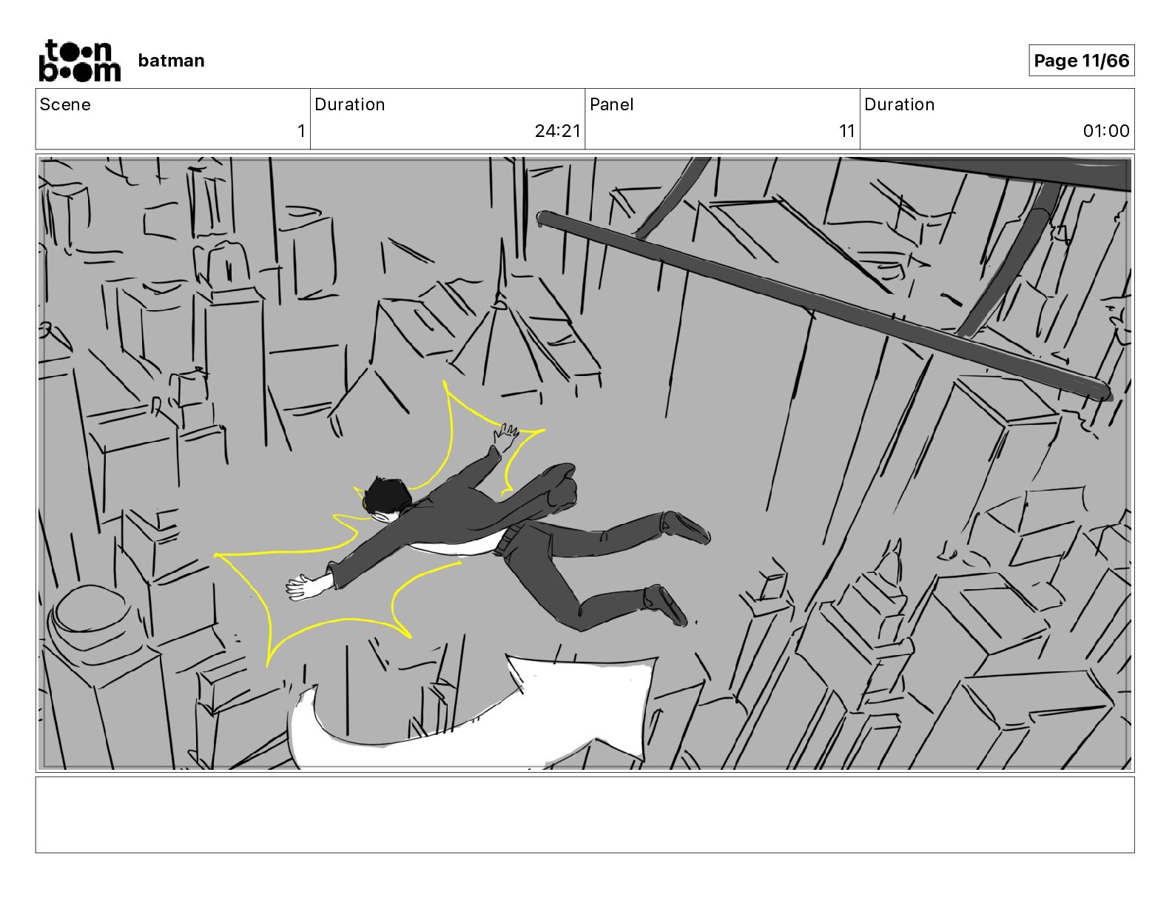Click the storyboard panel drawing of falling man
The width and height of the screenshot is (1172, 906).
click(x=585, y=463)
